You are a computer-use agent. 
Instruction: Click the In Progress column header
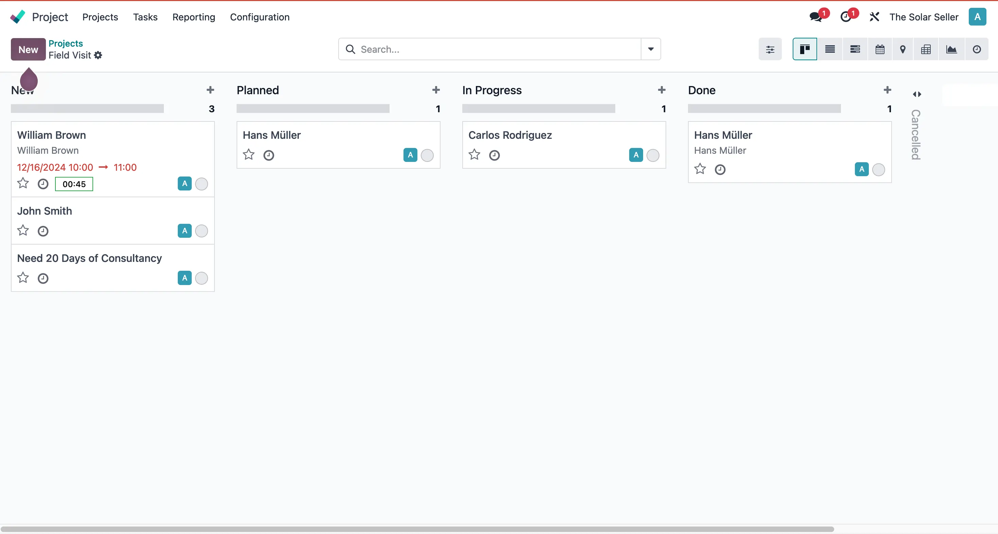tap(492, 90)
